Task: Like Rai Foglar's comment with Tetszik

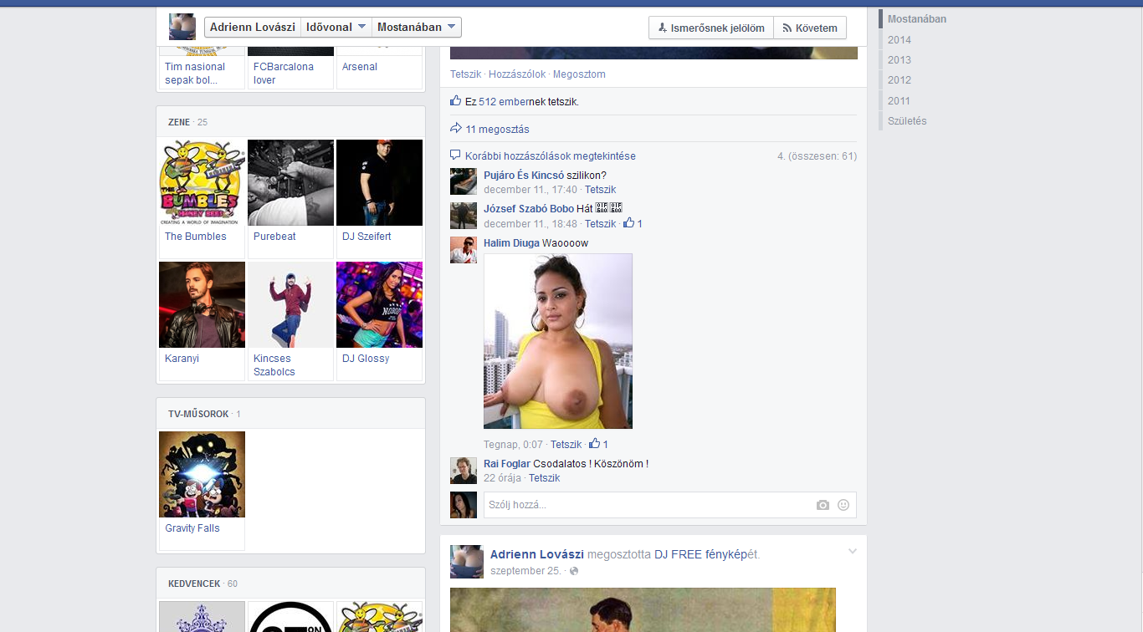Action: point(544,478)
